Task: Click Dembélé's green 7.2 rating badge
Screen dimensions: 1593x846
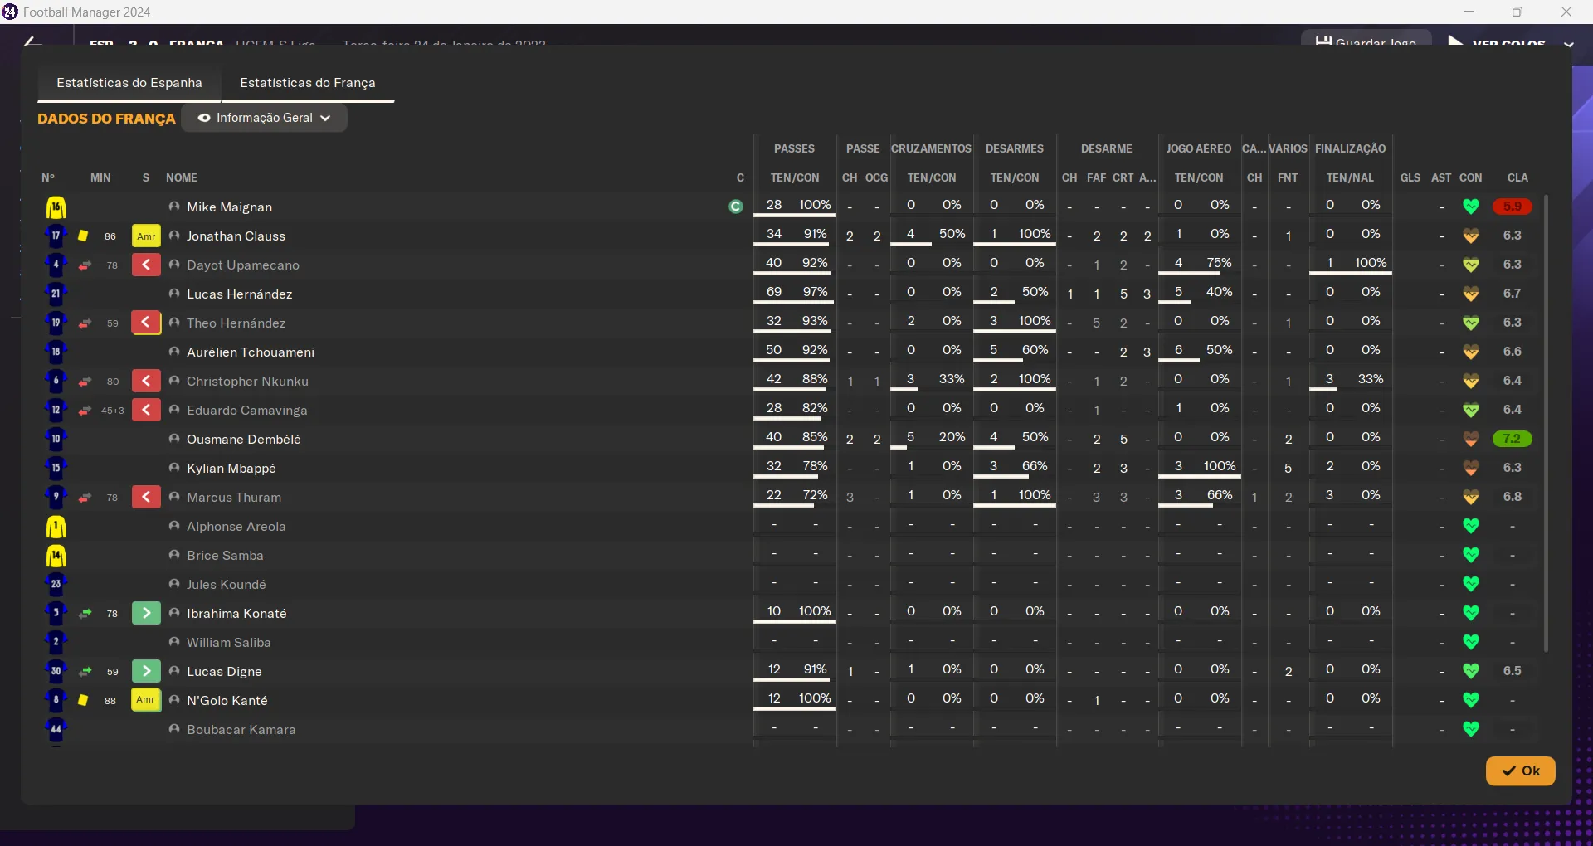Action: [1512, 439]
